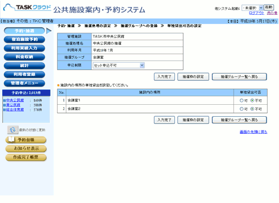The height and width of the screenshot is (203, 279).
Task: Click the 公共施設案内・予約システム title
Action: tap(99, 10)
